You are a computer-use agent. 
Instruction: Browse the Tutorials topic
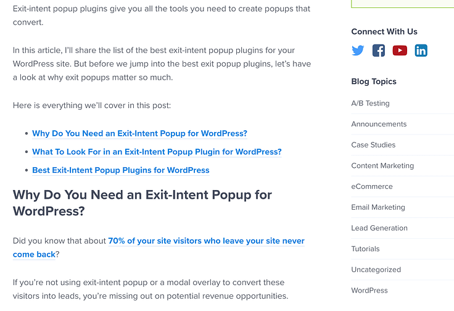click(x=365, y=249)
